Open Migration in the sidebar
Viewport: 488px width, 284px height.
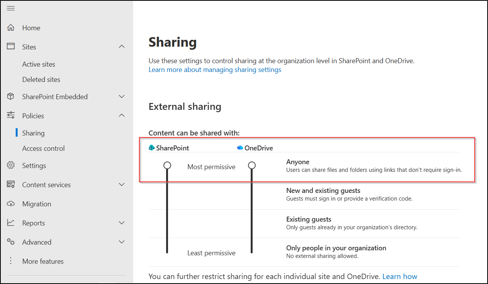coord(37,204)
